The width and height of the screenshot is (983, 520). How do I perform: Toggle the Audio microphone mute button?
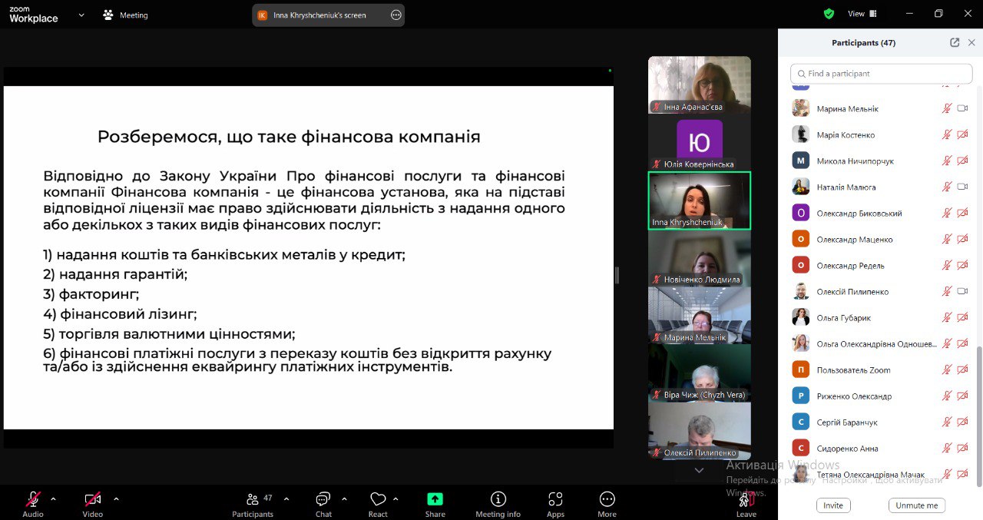(33, 499)
